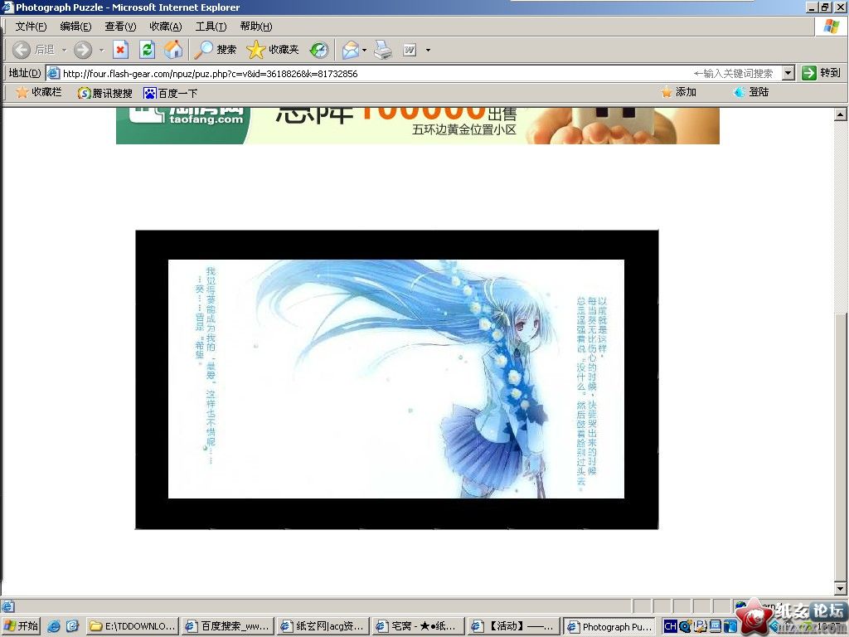Screen dimensions: 849x637
Task: Expand the Edit button dropdown arrow
Action: pyautogui.click(x=428, y=51)
